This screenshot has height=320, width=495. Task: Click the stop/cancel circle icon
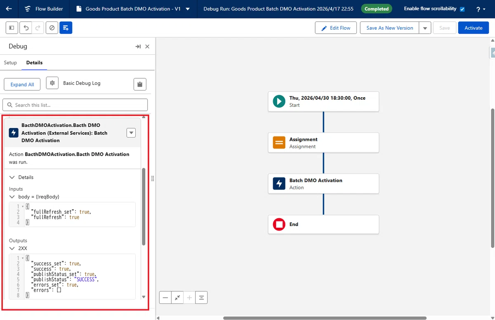coord(52,28)
